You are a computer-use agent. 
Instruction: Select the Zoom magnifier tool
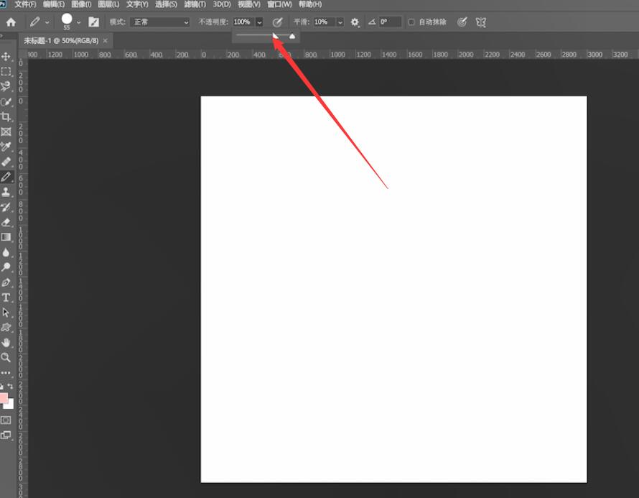click(x=6, y=358)
